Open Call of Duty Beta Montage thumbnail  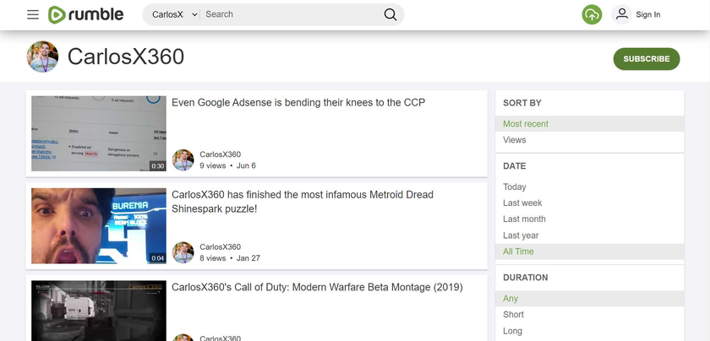point(99,311)
